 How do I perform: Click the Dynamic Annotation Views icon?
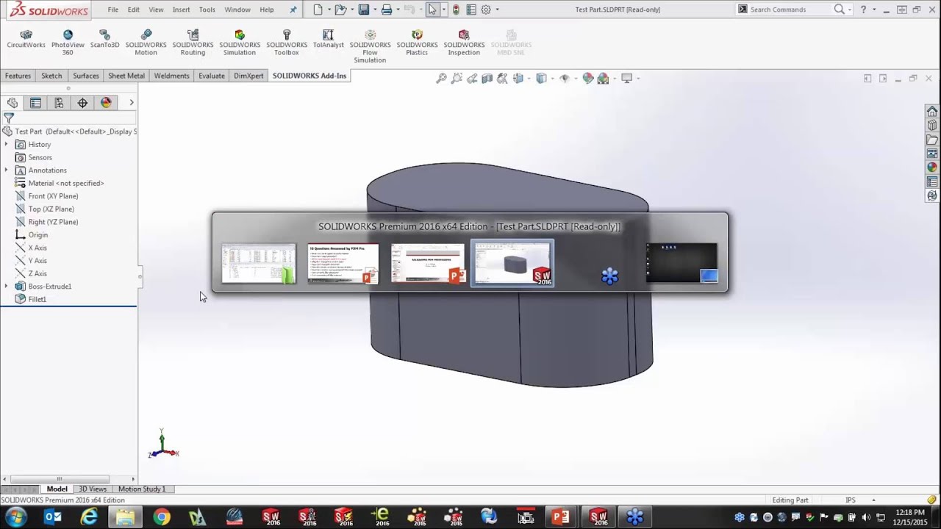tap(502, 79)
